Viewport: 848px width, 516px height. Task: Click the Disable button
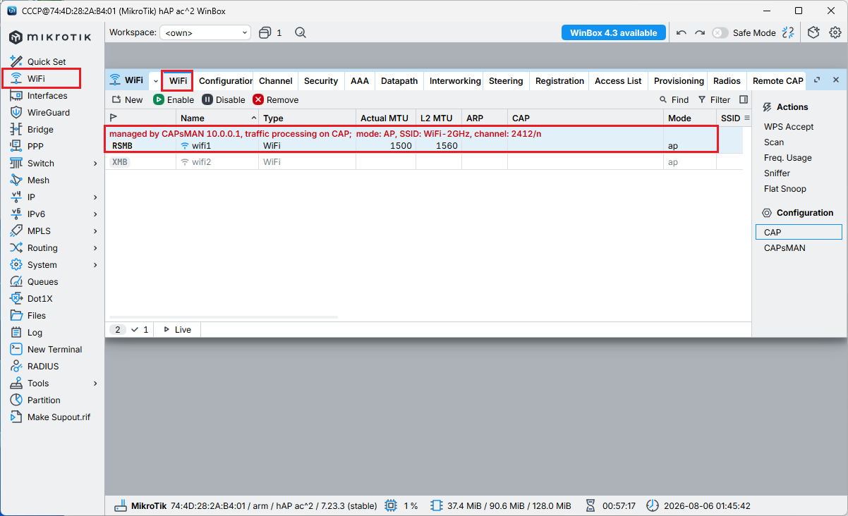(x=224, y=100)
